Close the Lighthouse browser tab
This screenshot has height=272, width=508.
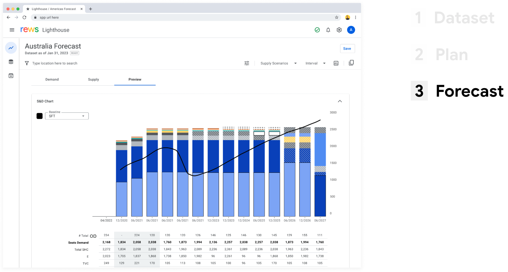pos(82,9)
